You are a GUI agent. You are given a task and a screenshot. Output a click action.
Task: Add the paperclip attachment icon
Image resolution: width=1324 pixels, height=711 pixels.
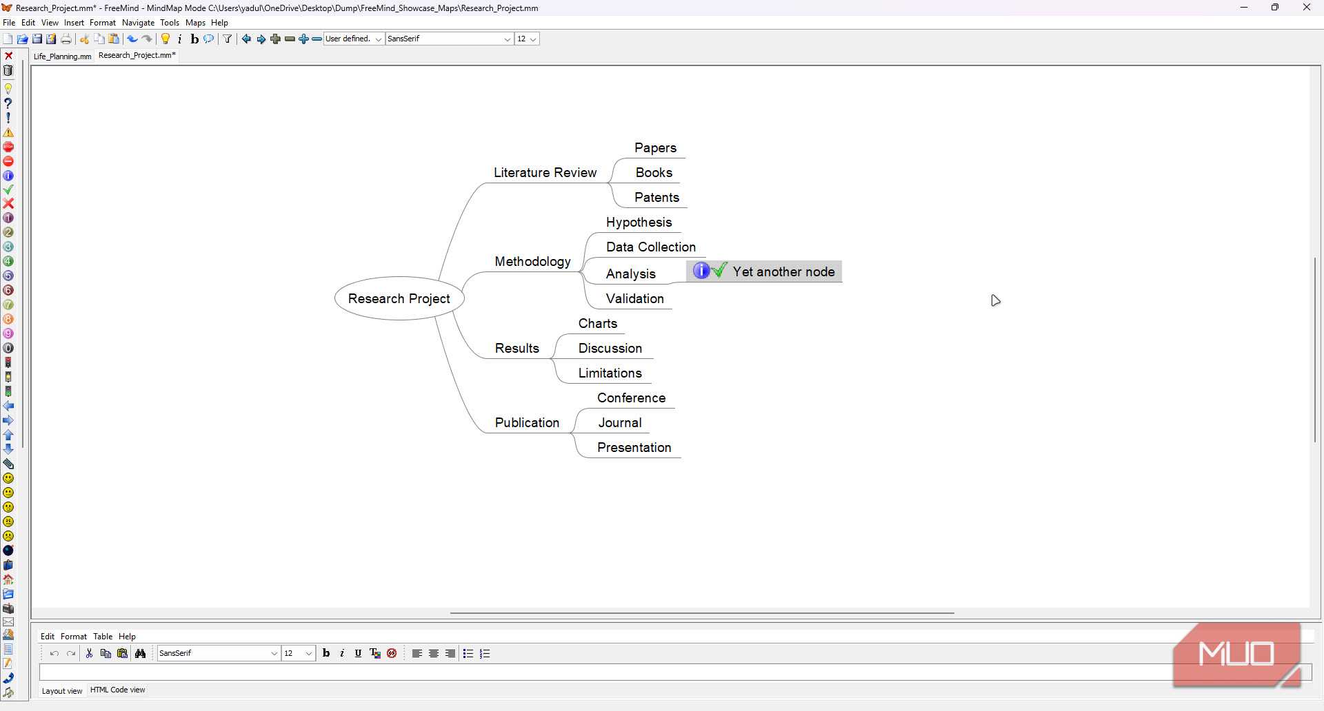pos(8,464)
